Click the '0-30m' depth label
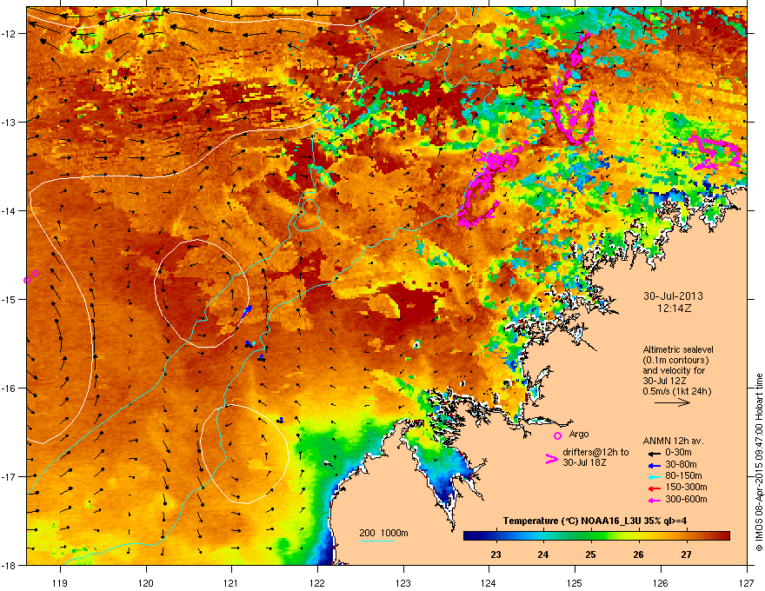Viewport: 765px width, 591px height. [x=678, y=453]
